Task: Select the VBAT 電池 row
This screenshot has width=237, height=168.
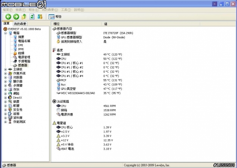Action: [84, 149]
